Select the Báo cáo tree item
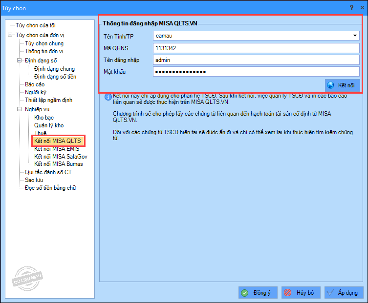 35,84
